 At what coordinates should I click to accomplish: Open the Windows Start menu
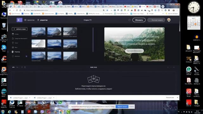tap(3, 112)
